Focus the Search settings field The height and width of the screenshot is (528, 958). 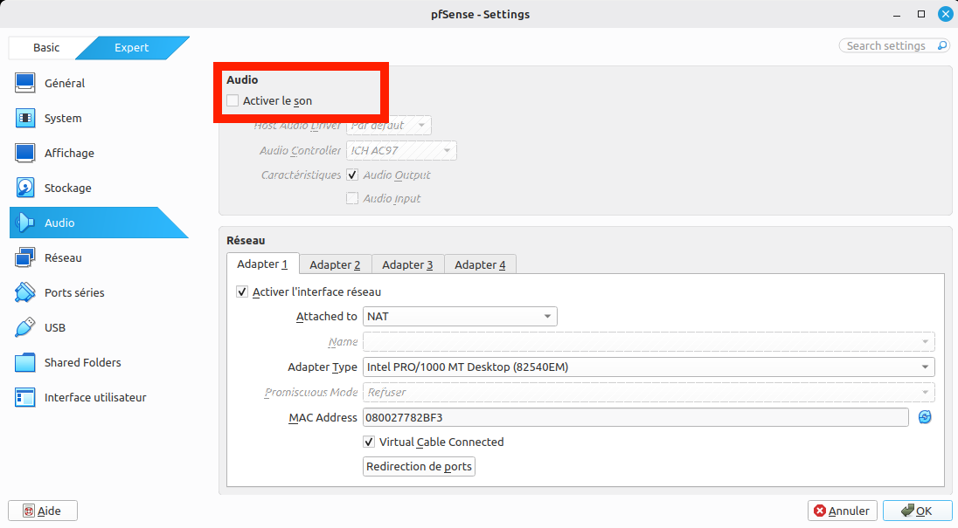pyautogui.click(x=894, y=45)
